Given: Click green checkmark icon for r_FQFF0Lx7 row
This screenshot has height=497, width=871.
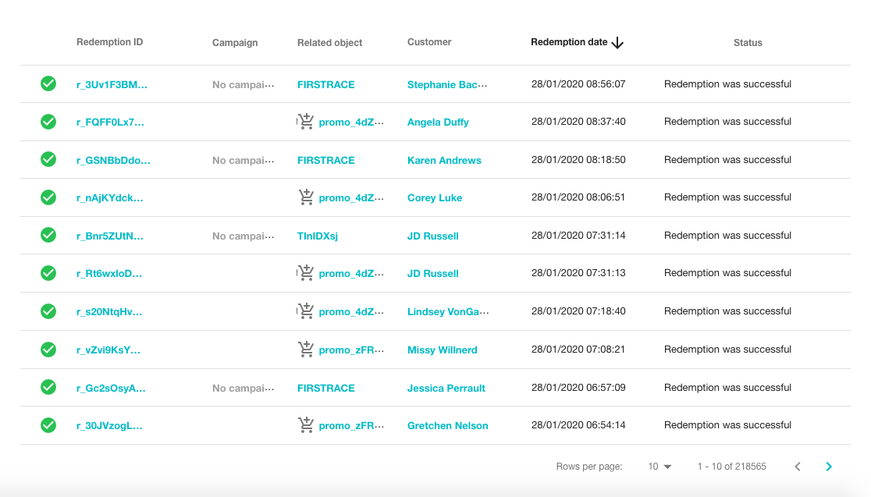Looking at the screenshot, I should tap(48, 122).
